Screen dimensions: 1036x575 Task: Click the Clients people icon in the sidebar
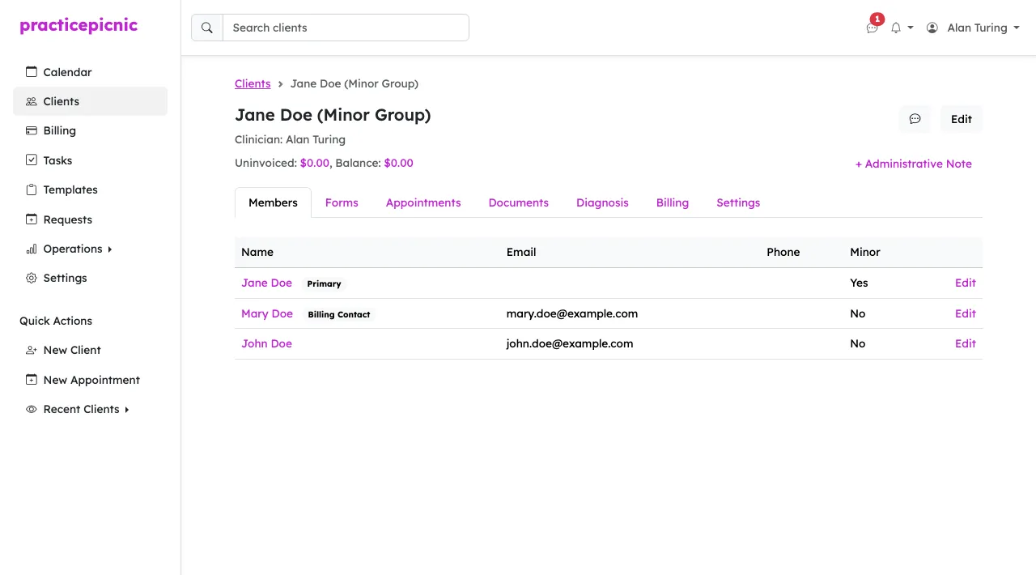(32, 101)
